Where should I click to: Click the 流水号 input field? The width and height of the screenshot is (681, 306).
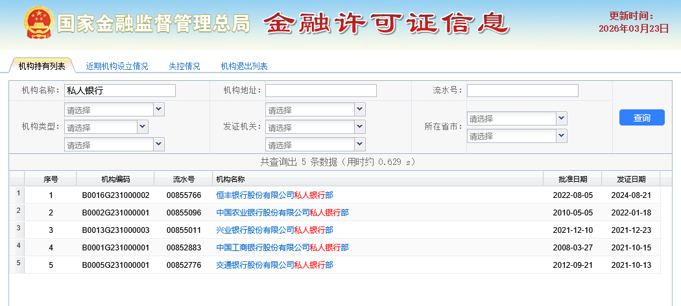pos(522,91)
